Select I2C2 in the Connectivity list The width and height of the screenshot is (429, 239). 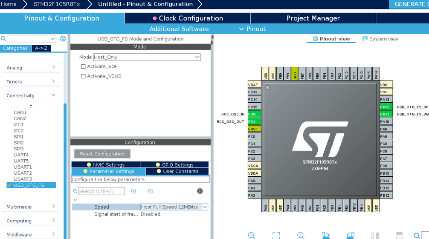click(x=19, y=130)
